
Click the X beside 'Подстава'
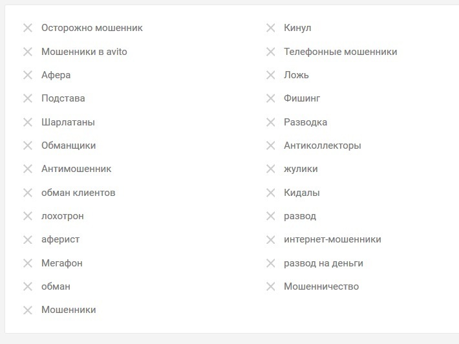pos(28,98)
